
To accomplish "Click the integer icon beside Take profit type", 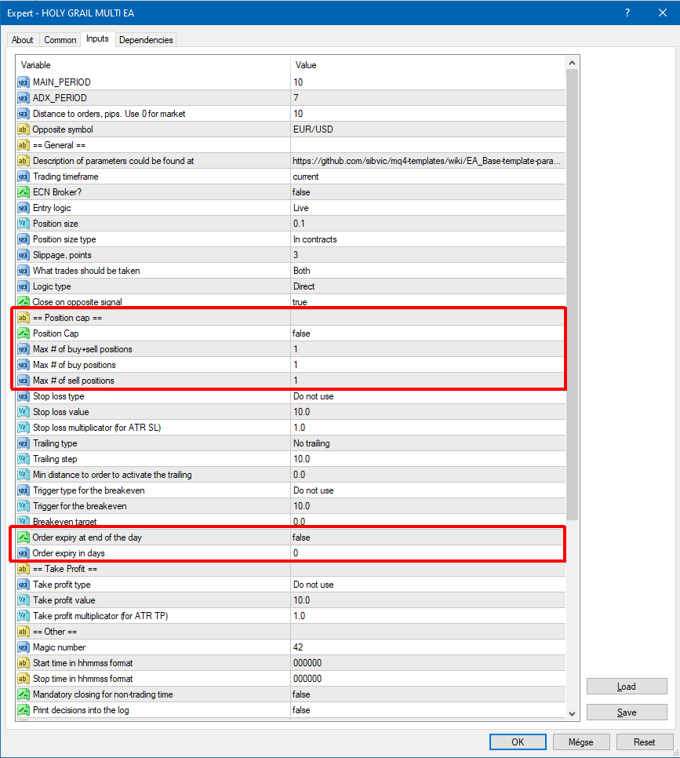I will (x=24, y=585).
